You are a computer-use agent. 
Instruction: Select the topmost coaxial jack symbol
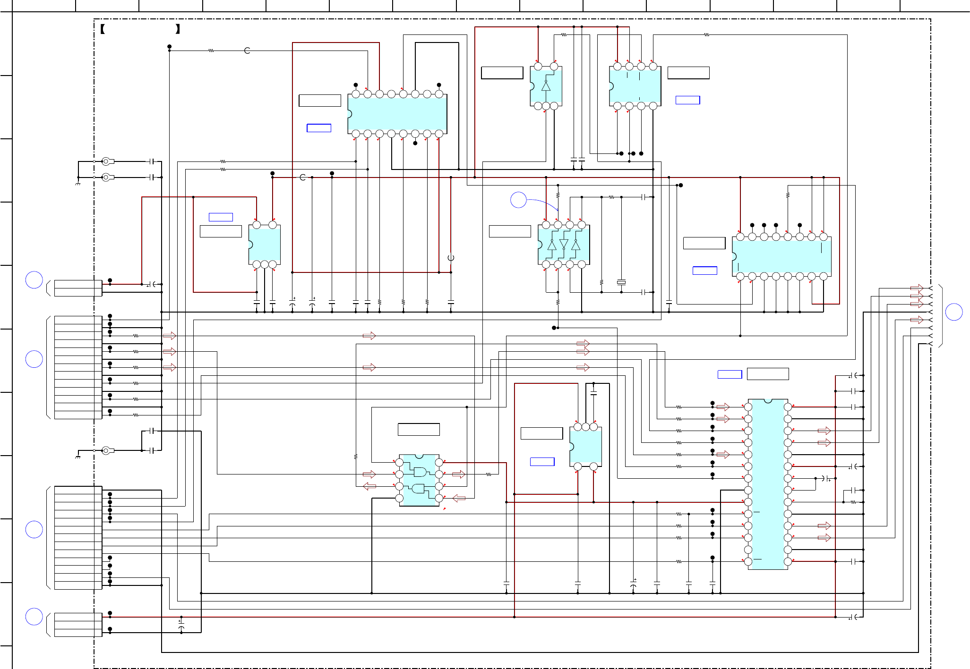pyautogui.click(x=107, y=161)
